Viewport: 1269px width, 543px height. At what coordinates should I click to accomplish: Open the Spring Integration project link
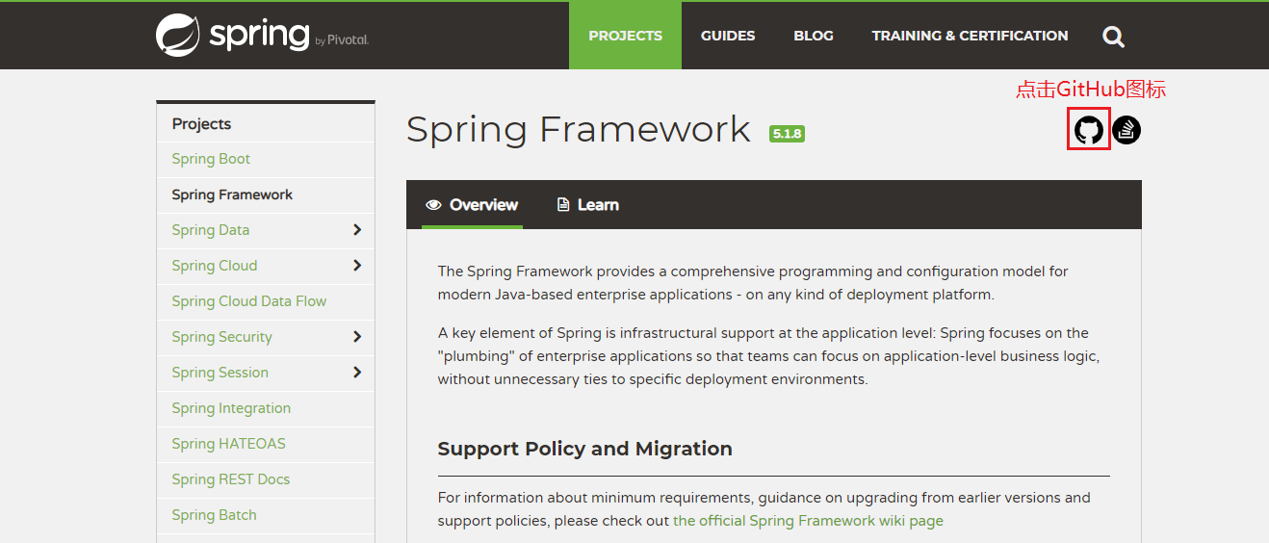pyautogui.click(x=231, y=408)
